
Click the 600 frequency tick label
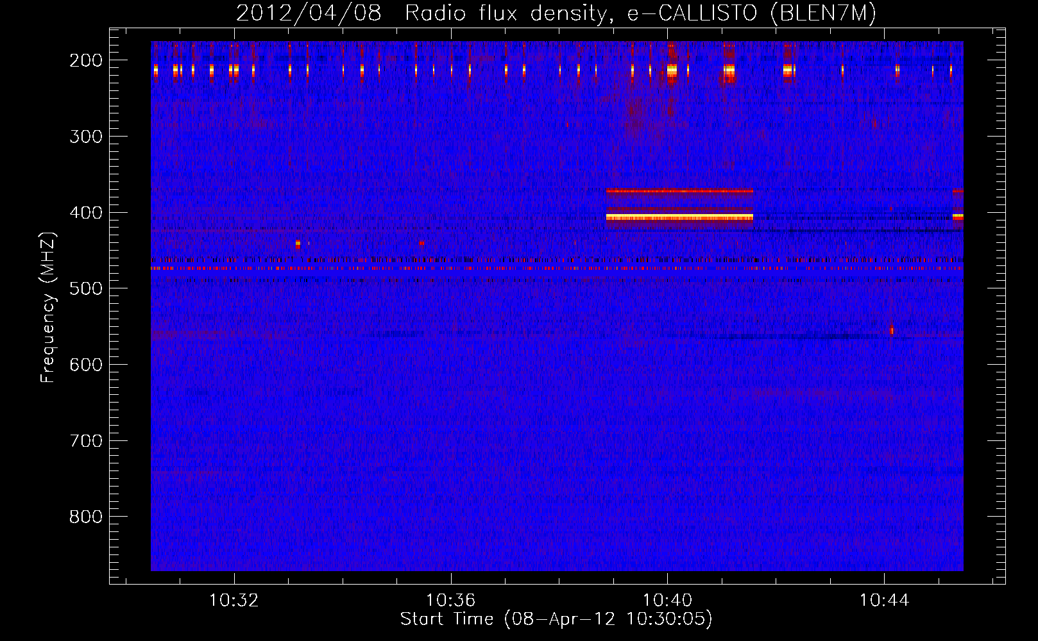pyautogui.click(x=86, y=365)
